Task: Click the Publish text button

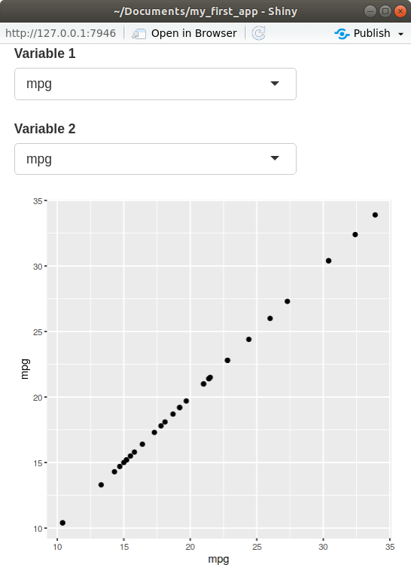Action: tap(372, 33)
